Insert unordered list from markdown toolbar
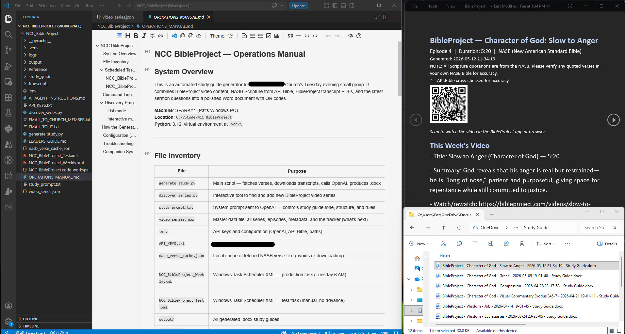 click(x=252, y=36)
